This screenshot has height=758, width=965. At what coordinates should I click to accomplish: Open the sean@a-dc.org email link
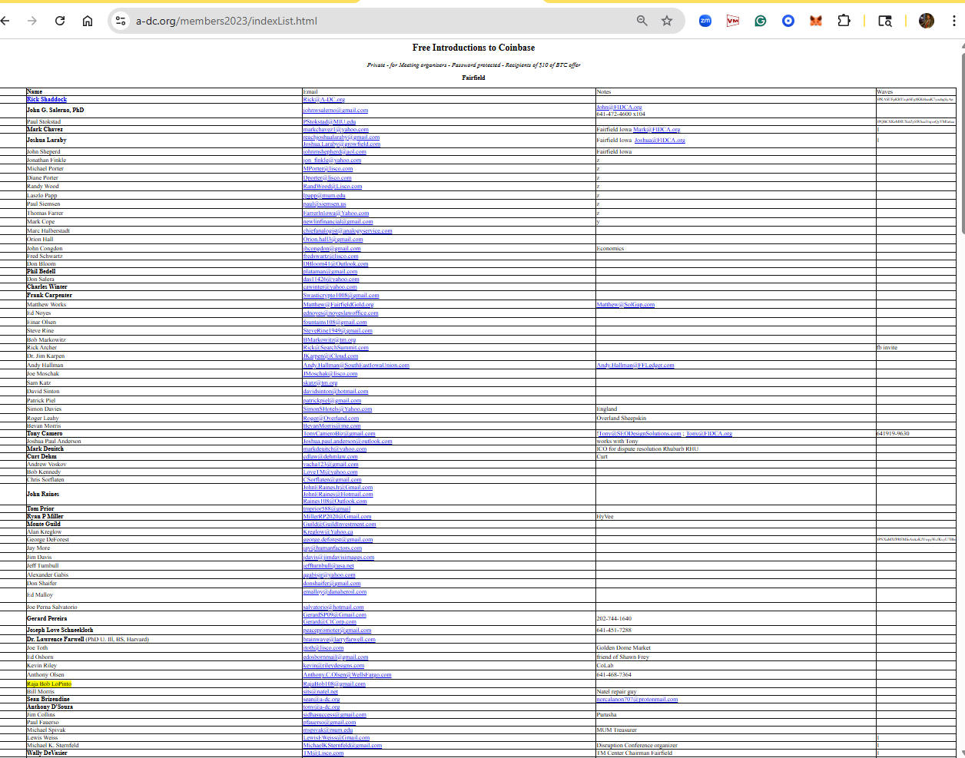pyautogui.click(x=321, y=699)
